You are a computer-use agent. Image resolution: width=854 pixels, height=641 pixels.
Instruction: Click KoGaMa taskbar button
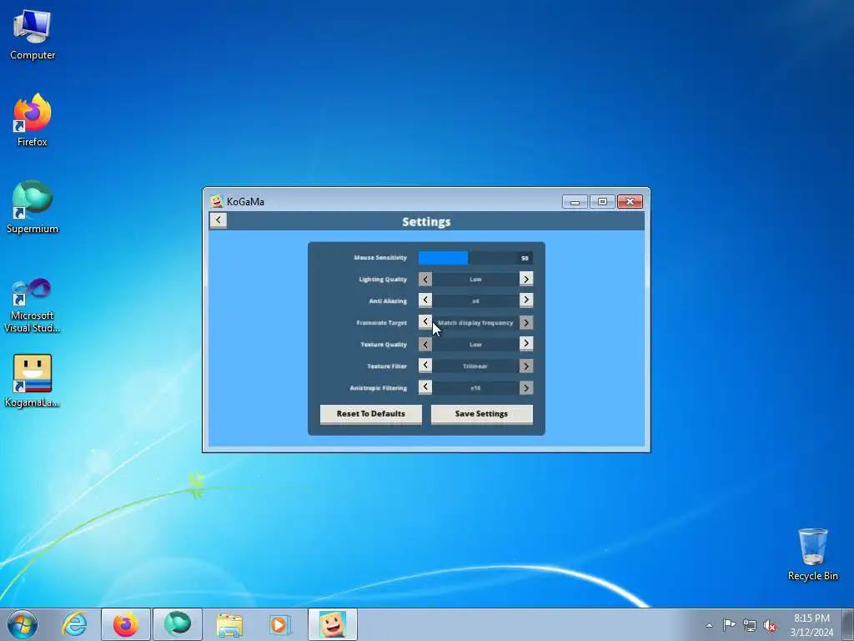[x=333, y=624]
